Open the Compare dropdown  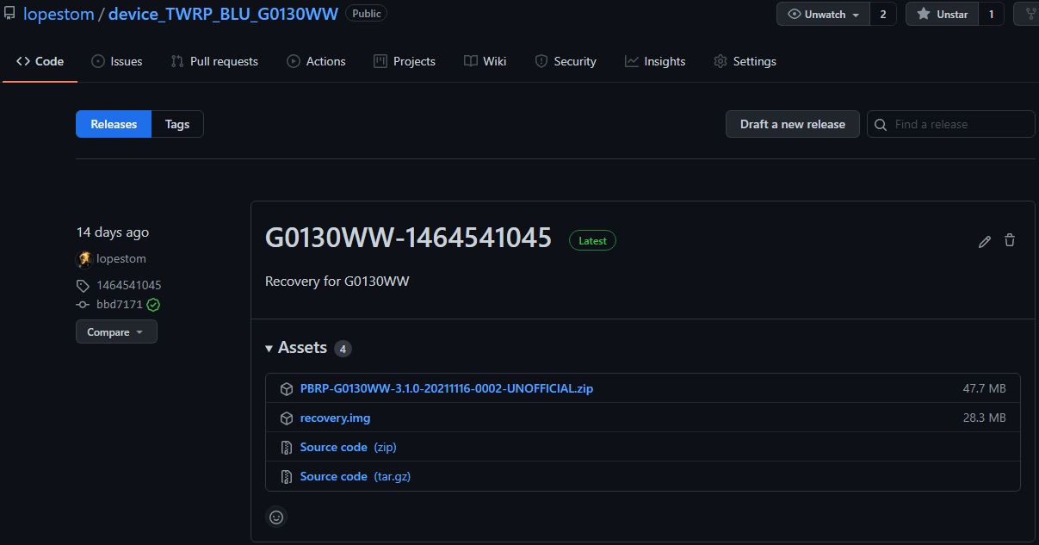click(x=116, y=332)
